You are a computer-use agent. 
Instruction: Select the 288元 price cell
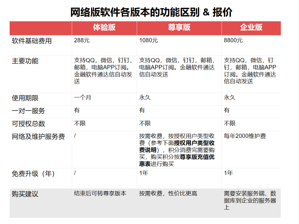point(82,41)
